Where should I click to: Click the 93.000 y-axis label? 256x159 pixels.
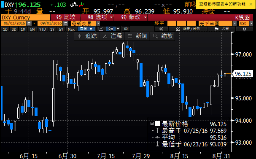pyautogui.click(x=243, y=143)
